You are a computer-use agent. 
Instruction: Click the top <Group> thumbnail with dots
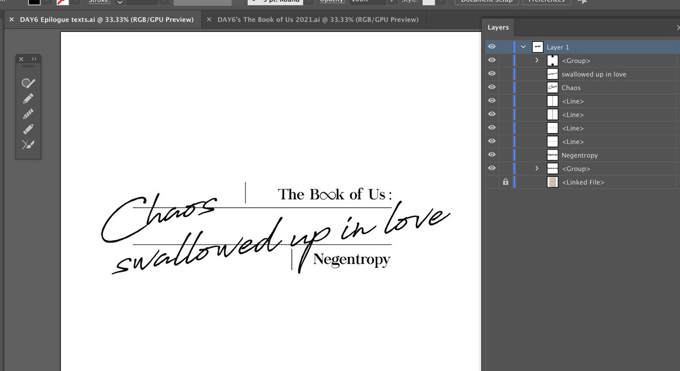pos(552,61)
